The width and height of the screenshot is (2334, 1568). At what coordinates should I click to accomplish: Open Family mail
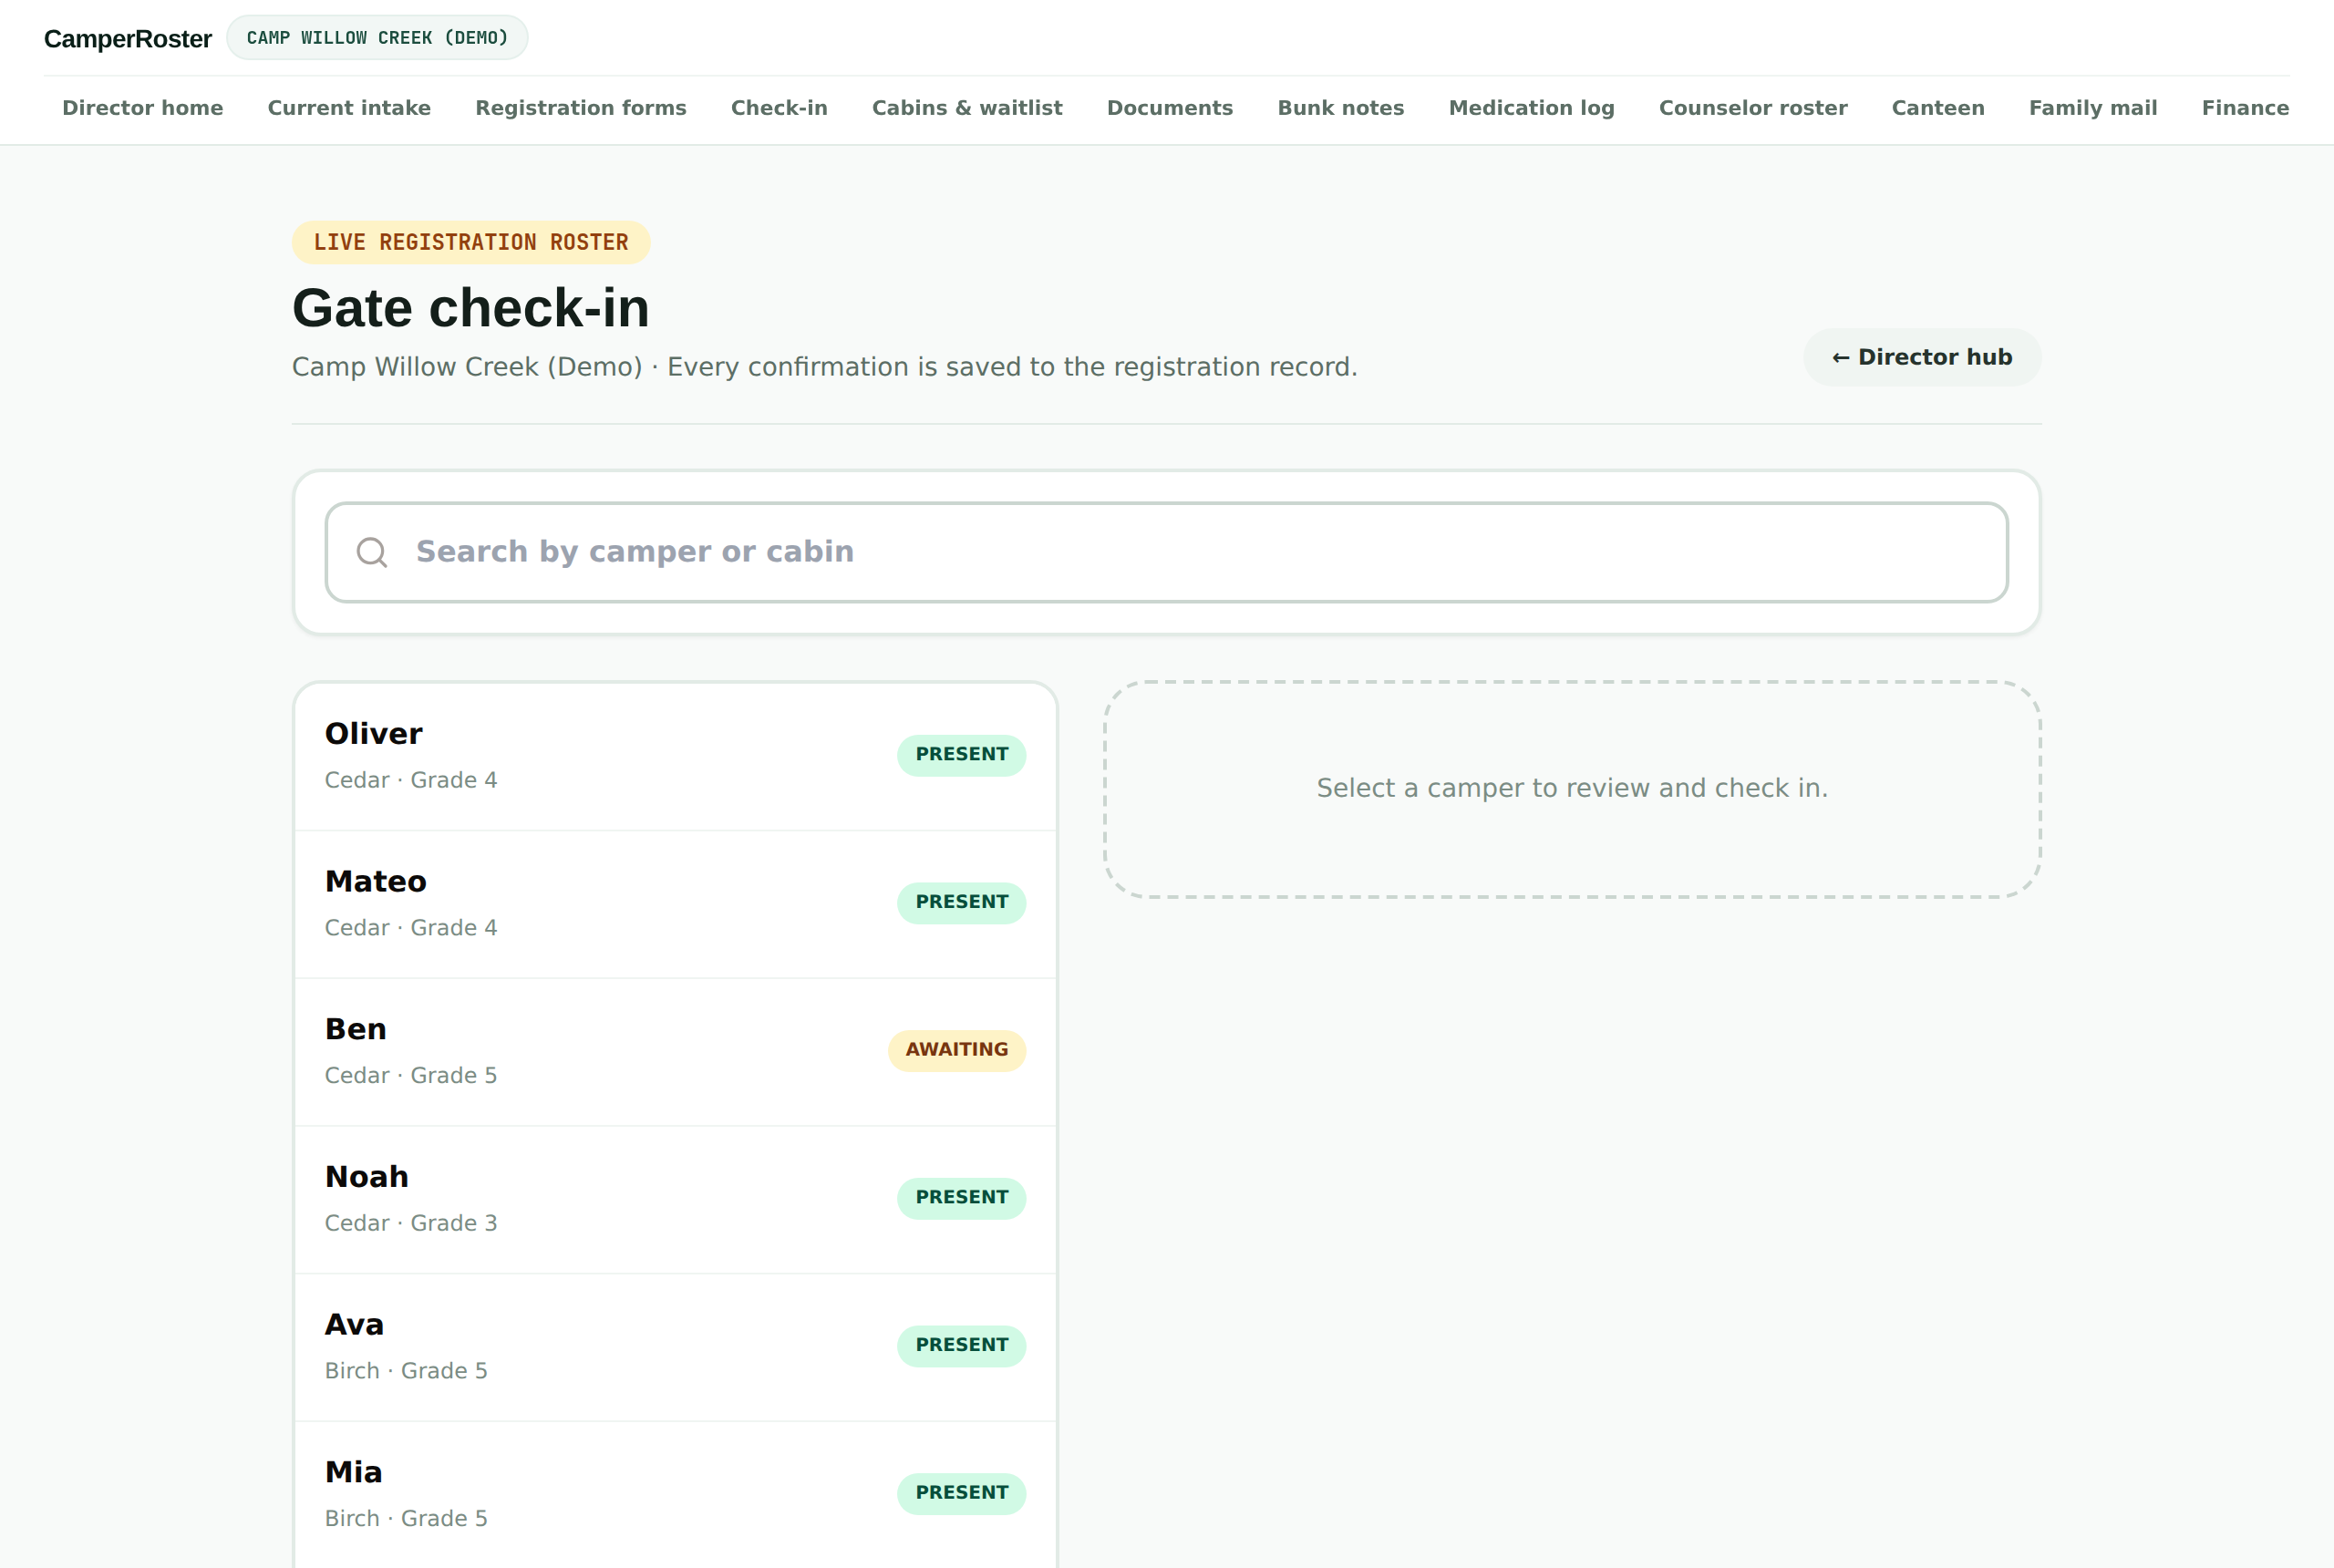2092,108
